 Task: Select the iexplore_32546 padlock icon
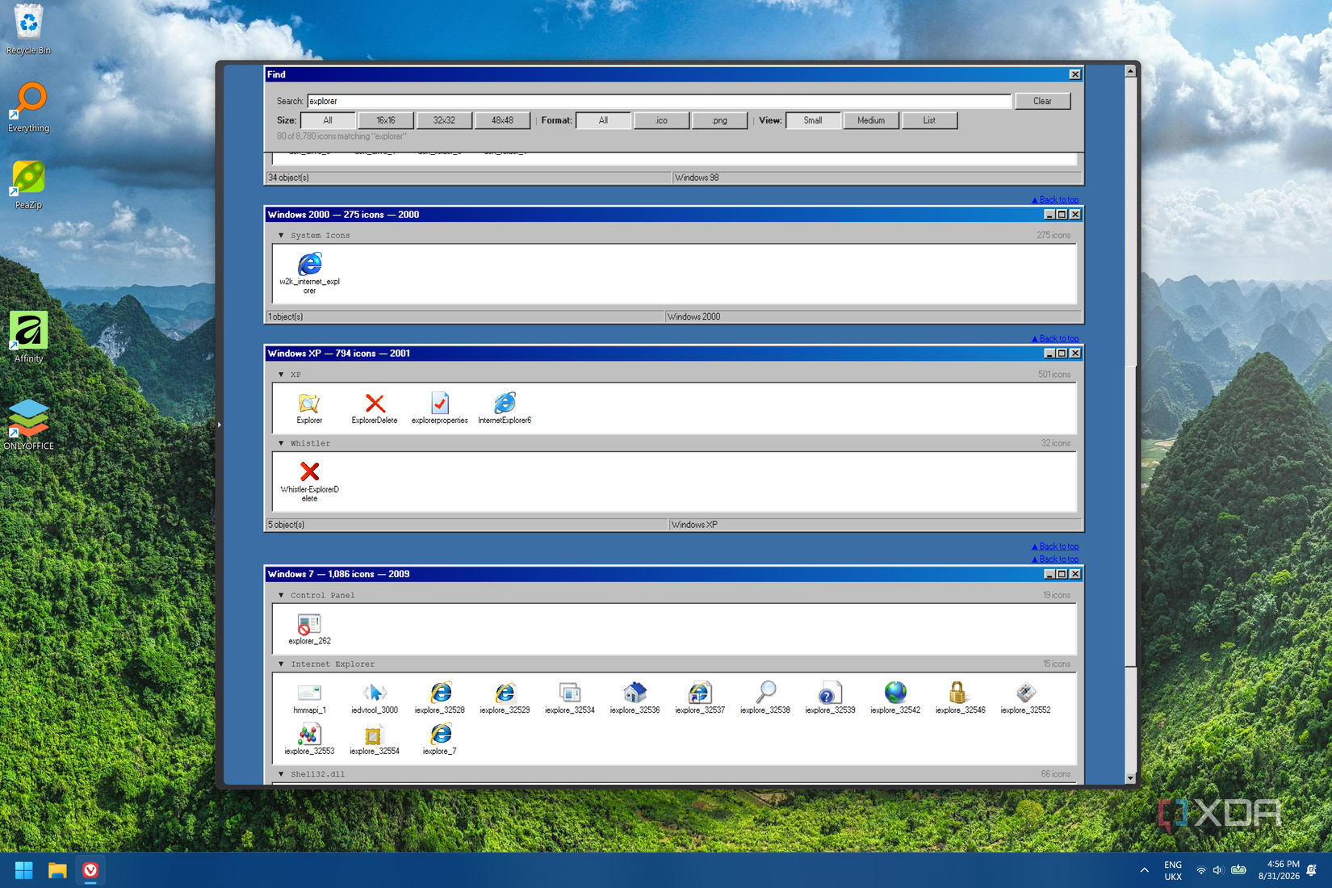(x=960, y=698)
